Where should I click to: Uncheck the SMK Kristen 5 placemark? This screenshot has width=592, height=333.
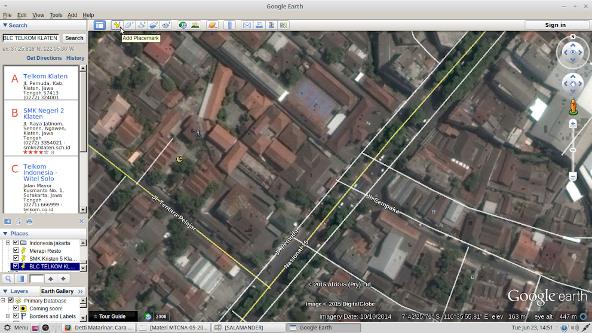[16, 258]
